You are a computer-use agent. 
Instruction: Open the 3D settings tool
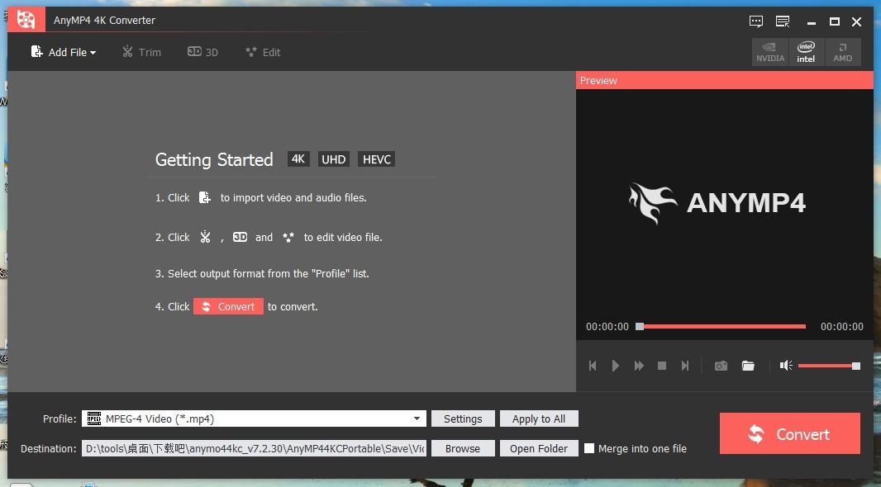point(202,52)
